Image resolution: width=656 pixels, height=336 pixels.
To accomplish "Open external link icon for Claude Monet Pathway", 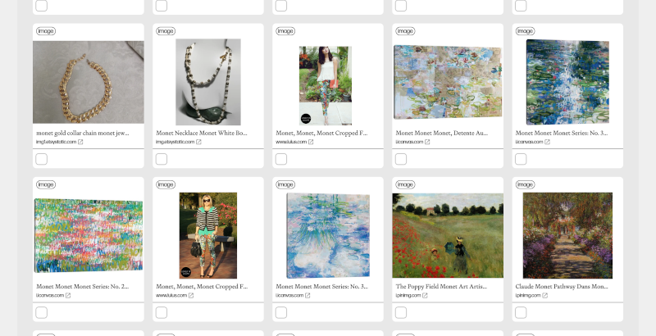I will point(544,296).
